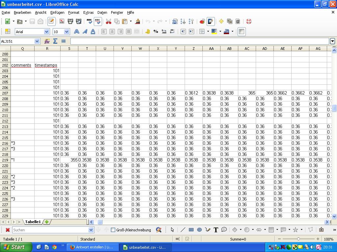The image size is (337, 252).
Task: Click the Sort descending icon
Action: tap(191, 21)
